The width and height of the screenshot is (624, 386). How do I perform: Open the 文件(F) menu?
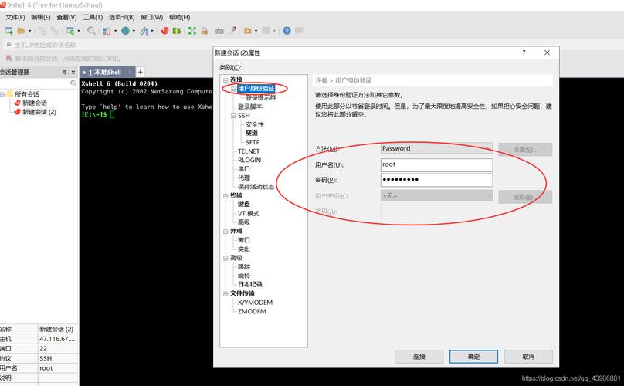[x=15, y=17]
